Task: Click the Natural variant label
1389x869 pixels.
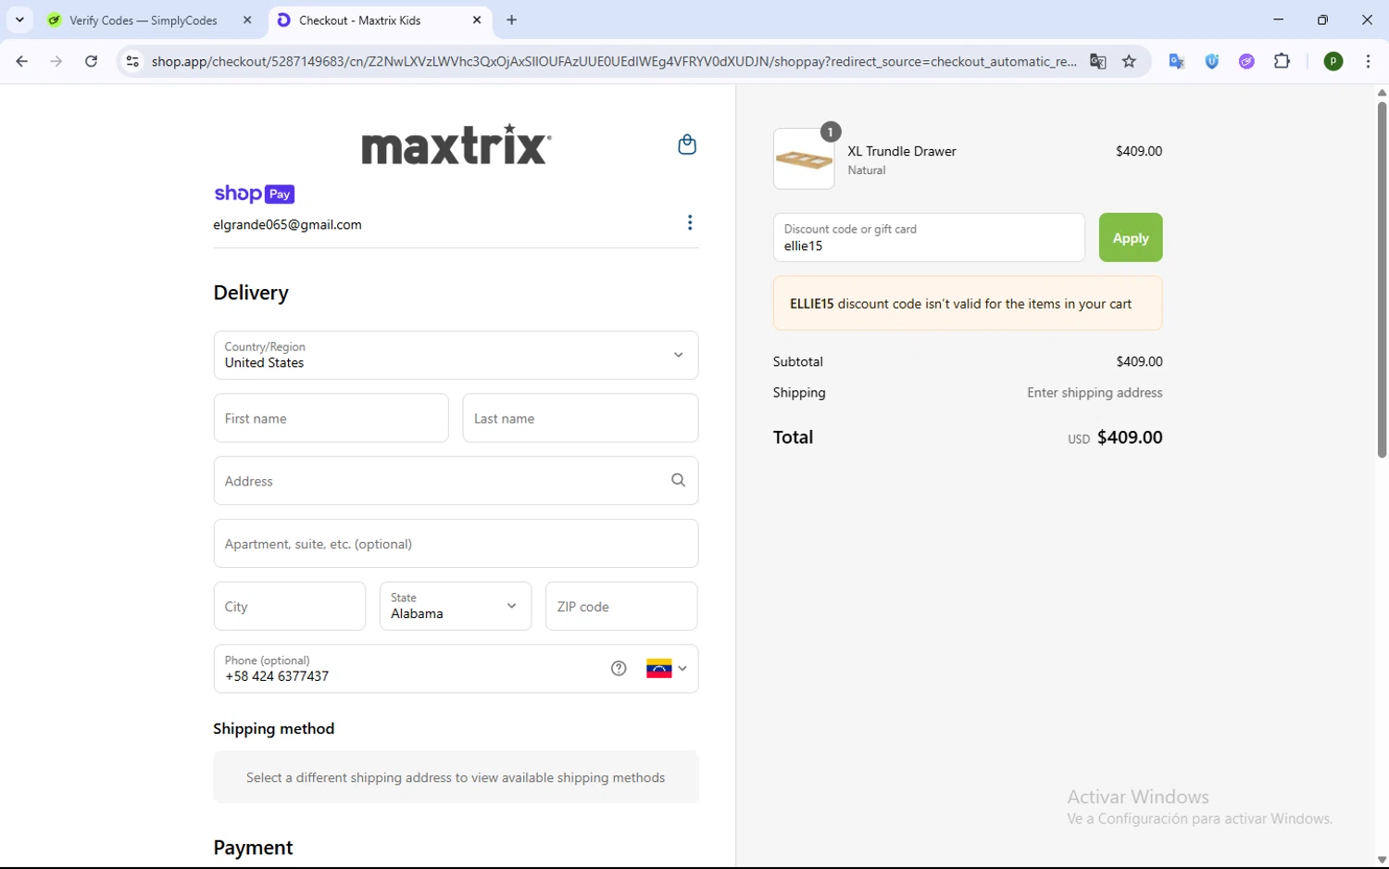Action: 867,170
